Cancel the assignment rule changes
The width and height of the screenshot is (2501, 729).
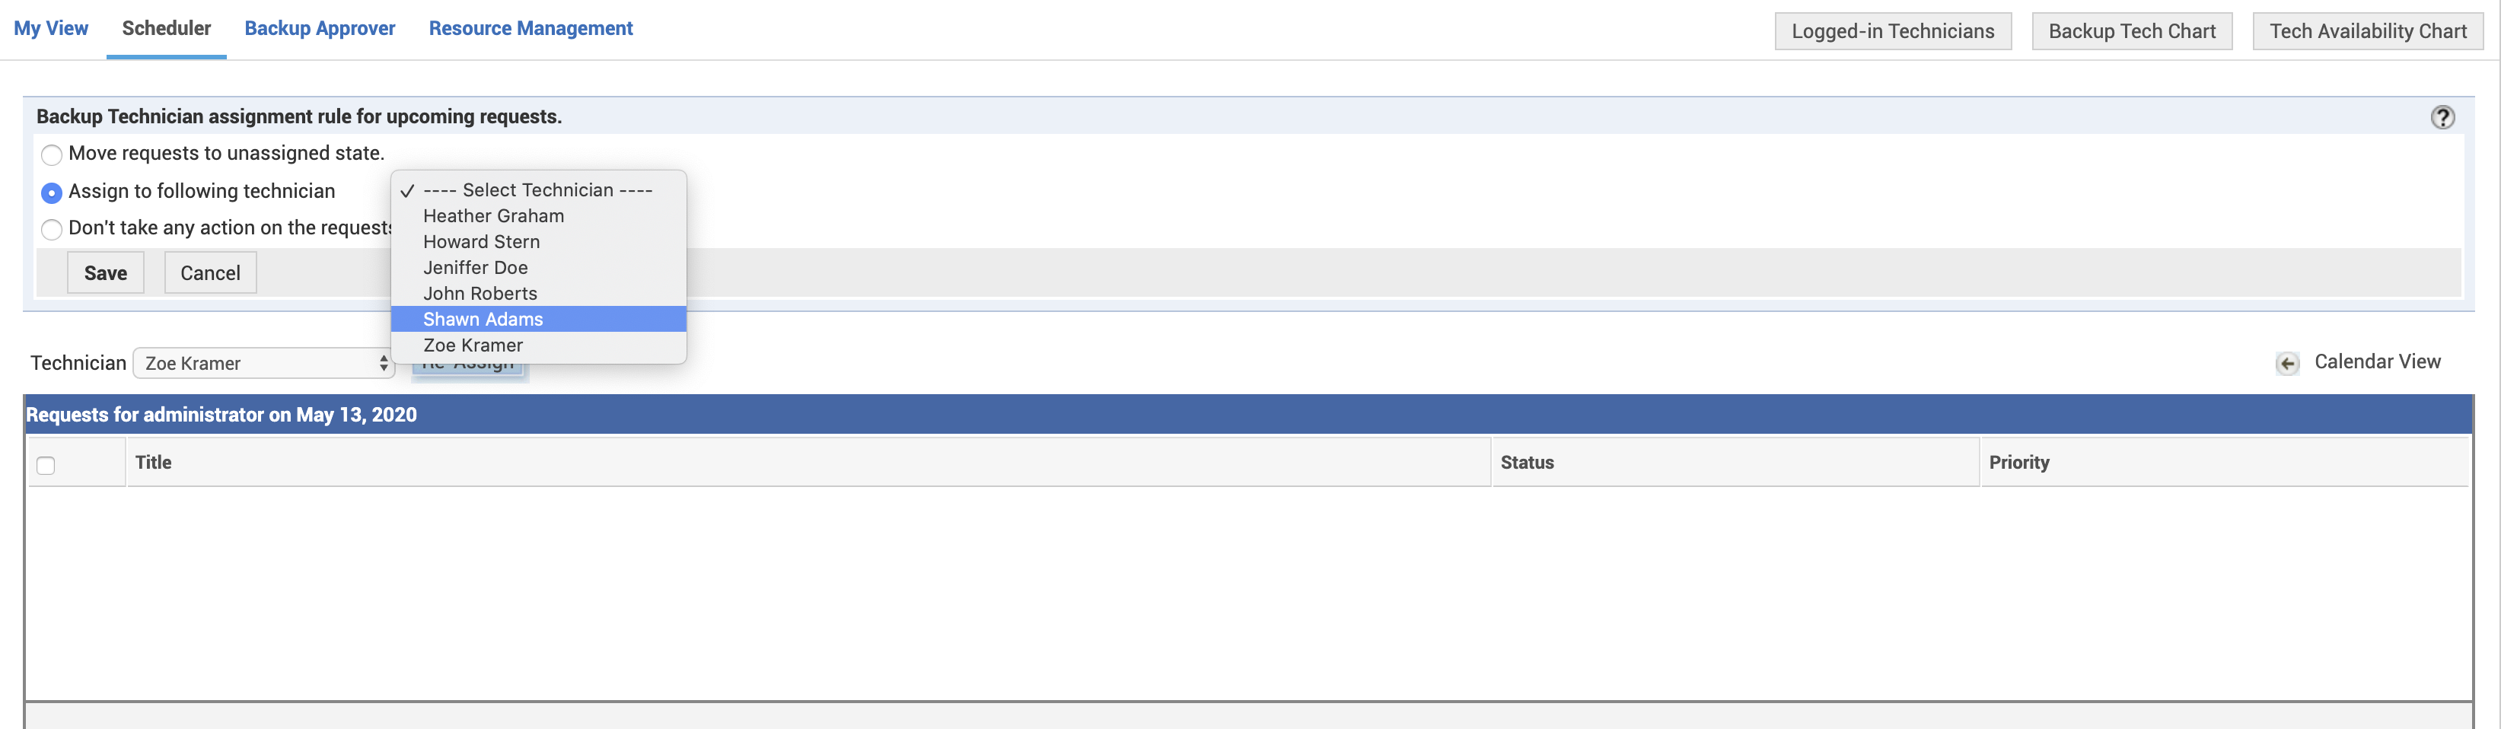tap(210, 272)
